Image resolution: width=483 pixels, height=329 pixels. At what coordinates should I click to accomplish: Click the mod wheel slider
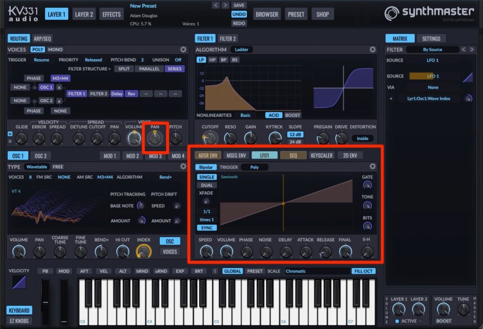point(64,302)
